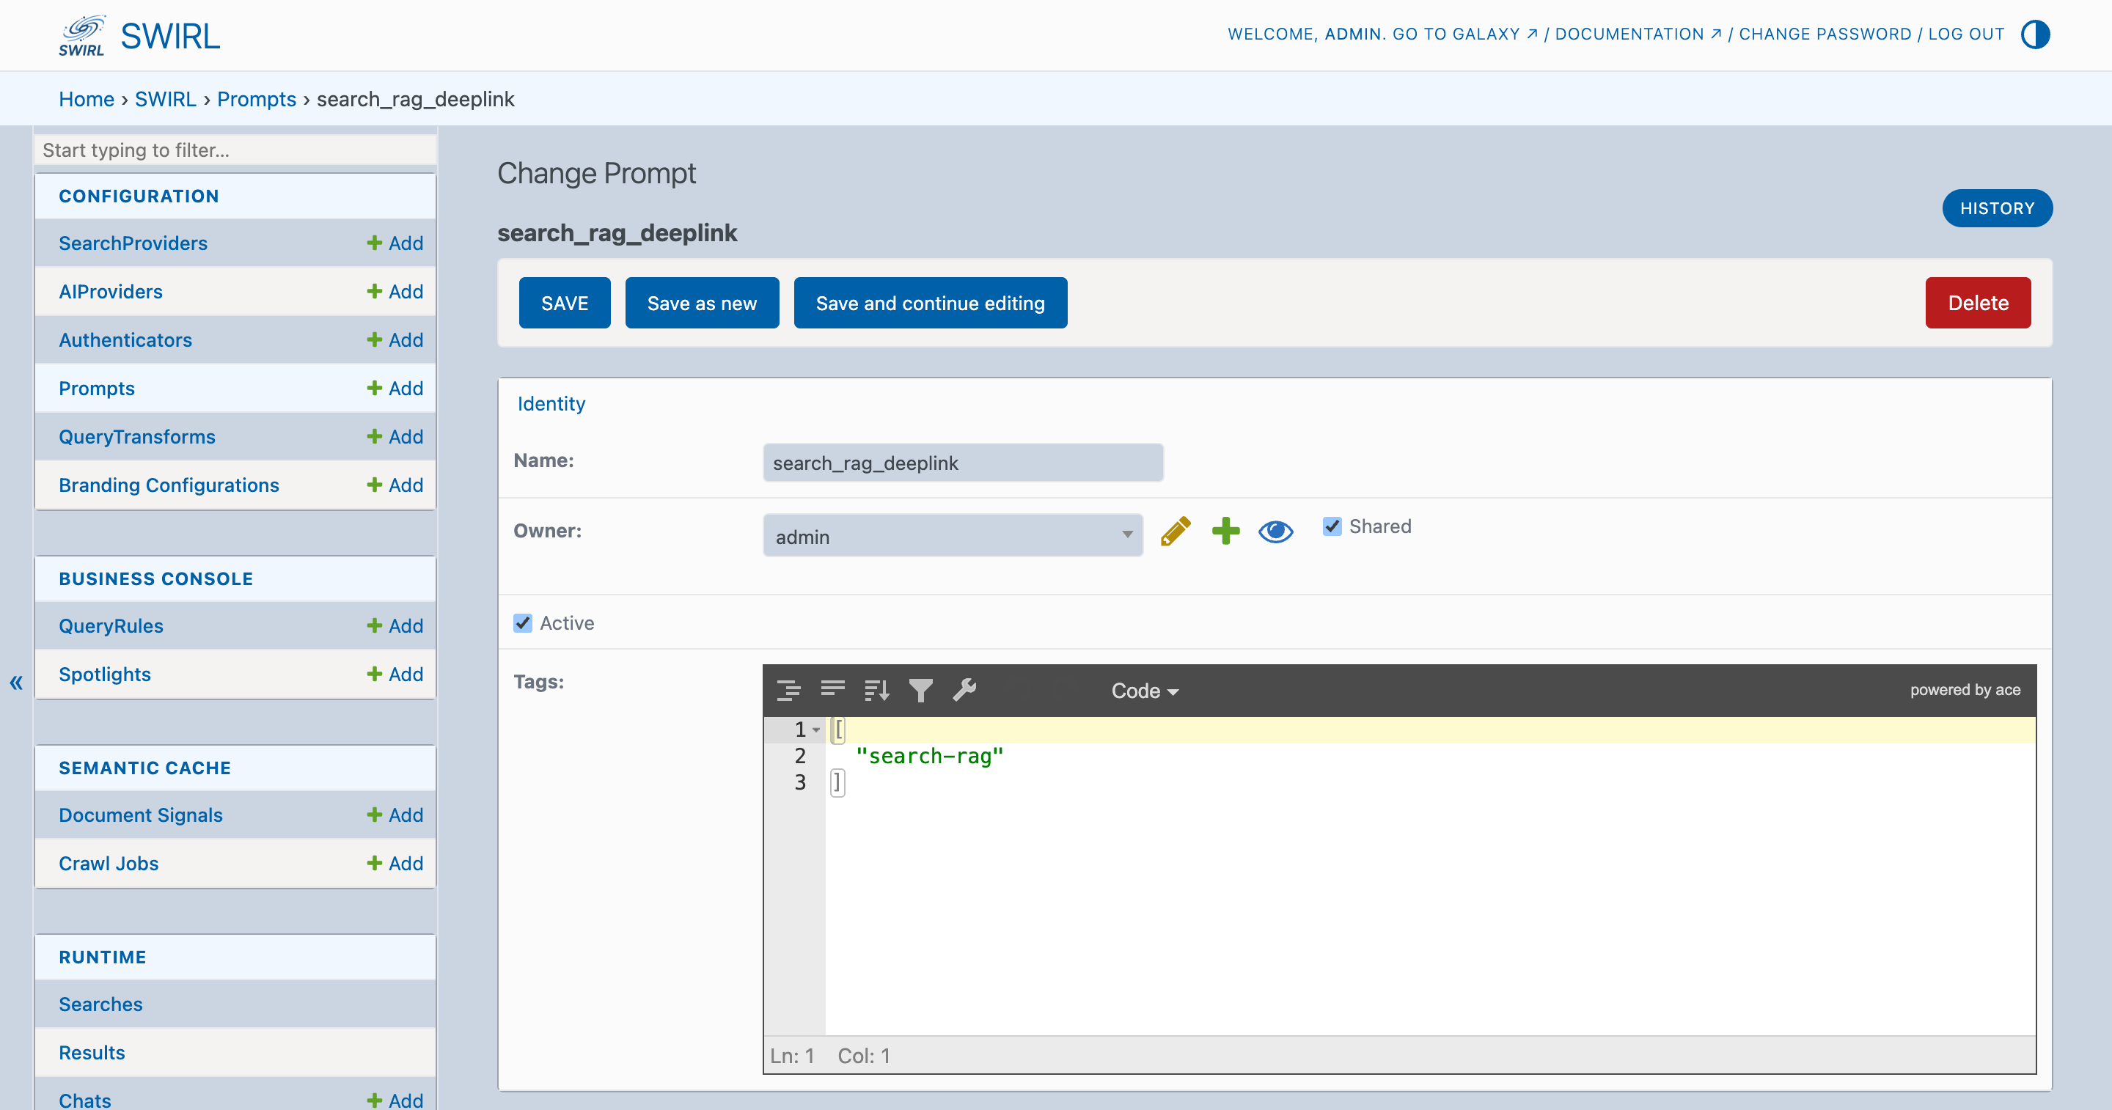Screen dimensions: 2112x1110
Task: Click "powered by ace" link
Action: pos(1965,690)
